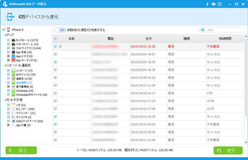
Task: Select the フォトストリーム (31) icon
Action: 14,44
